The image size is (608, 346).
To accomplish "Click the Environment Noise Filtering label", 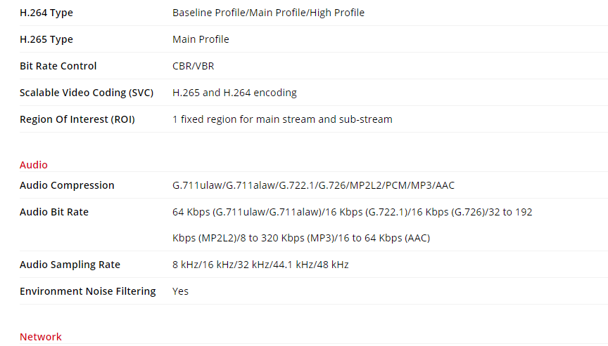I will click(x=88, y=291).
